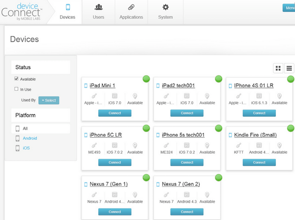The height and width of the screenshot is (220, 295).
Task: Click device icon next to iPad2 tech001
Action: (x=158, y=86)
